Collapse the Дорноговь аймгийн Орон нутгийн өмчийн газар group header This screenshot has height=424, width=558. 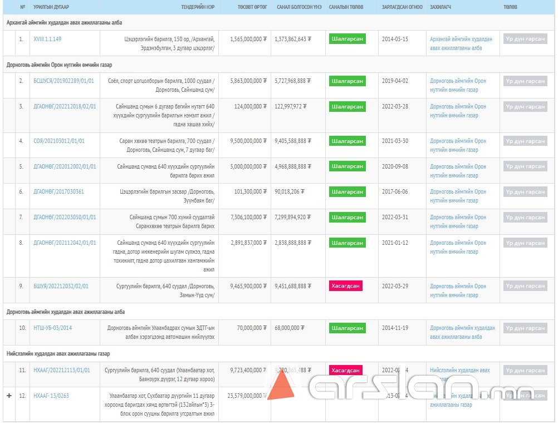coord(60,65)
